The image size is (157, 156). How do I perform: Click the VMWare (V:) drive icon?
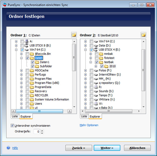[96, 100]
